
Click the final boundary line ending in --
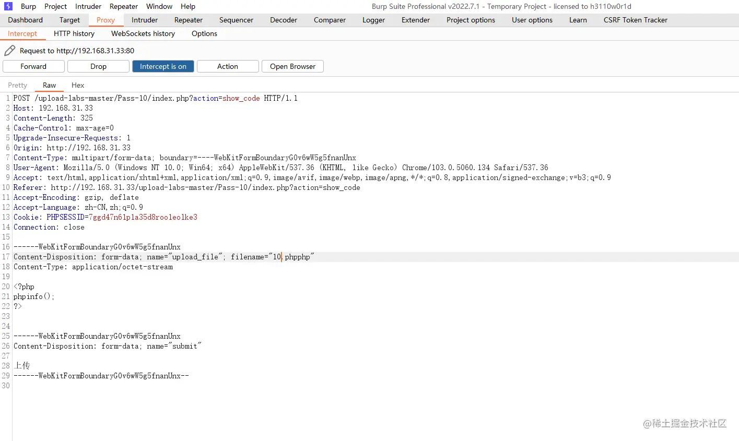[x=101, y=376]
